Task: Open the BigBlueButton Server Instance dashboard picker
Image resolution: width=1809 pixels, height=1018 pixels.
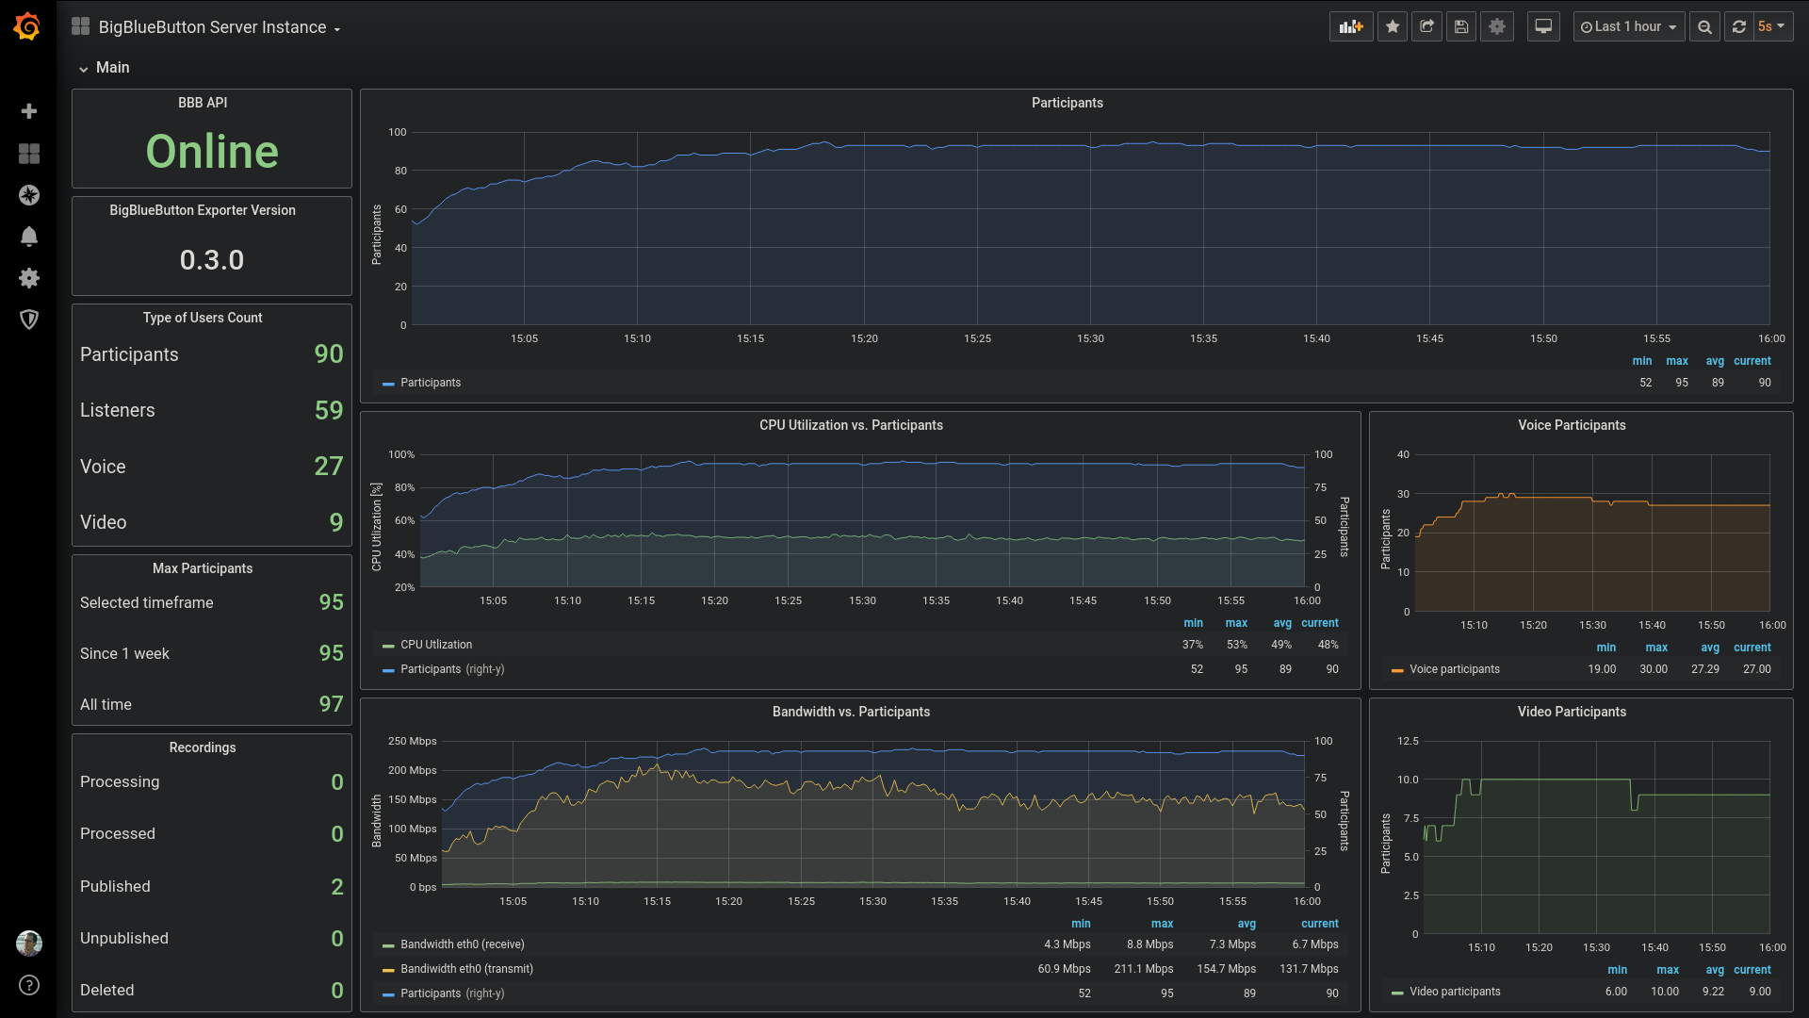Action: (220, 27)
